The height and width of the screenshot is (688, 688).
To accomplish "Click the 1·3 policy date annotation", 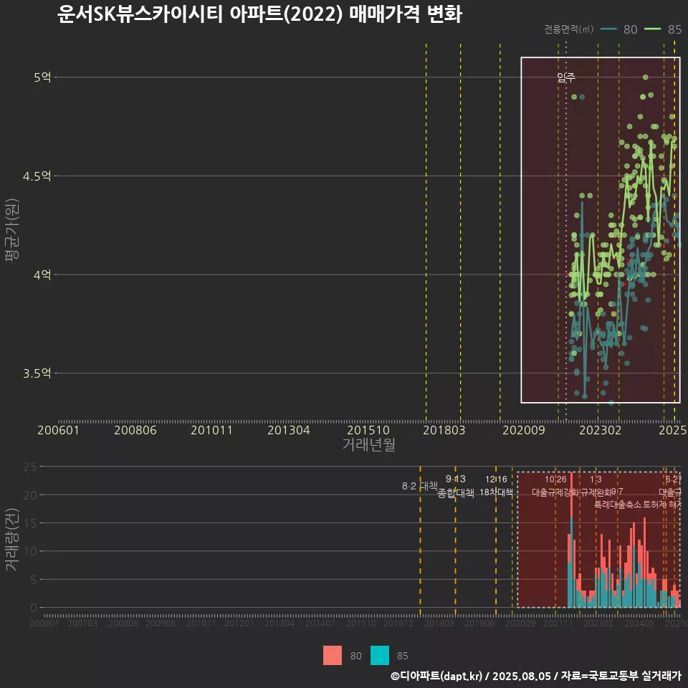I will (596, 479).
